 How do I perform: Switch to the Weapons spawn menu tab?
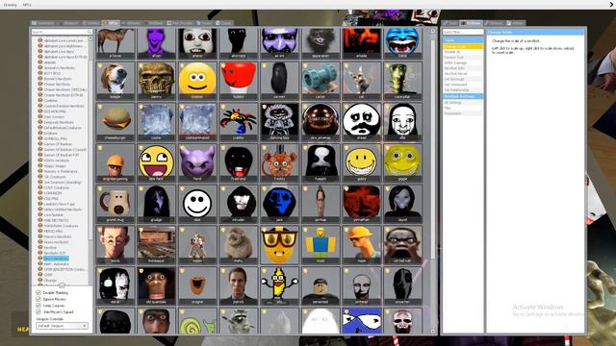pos(68,23)
